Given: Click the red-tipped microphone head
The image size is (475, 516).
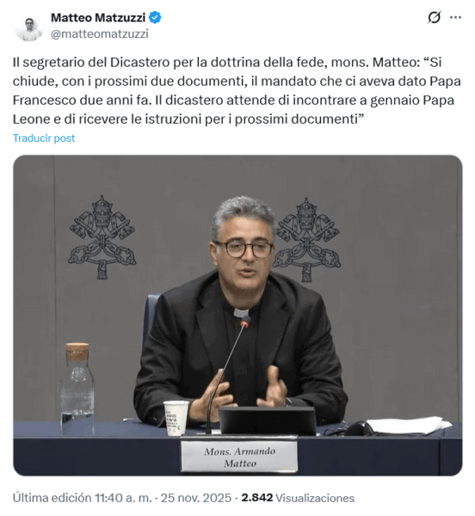Looking at the screenshot, I should (245, 322).
